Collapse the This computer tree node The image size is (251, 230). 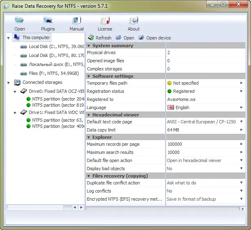[8, 38]
